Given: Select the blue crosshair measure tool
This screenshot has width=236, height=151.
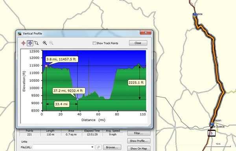Looking at the screenshot, I should (30, 43).
